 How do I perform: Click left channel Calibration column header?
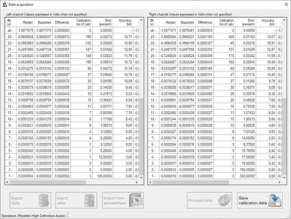coord(83,23)
